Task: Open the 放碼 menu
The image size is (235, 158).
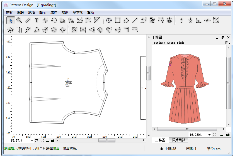Action: (65, 13)
